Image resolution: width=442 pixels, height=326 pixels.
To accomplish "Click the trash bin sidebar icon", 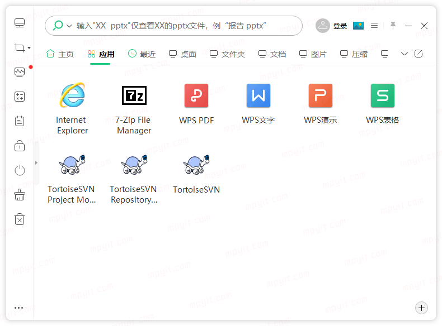I will coord(20,219).
